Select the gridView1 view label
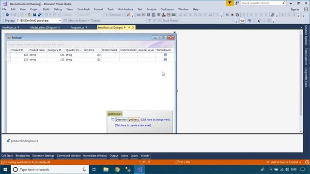Viewport: 310px width, 174px height. 134,119
